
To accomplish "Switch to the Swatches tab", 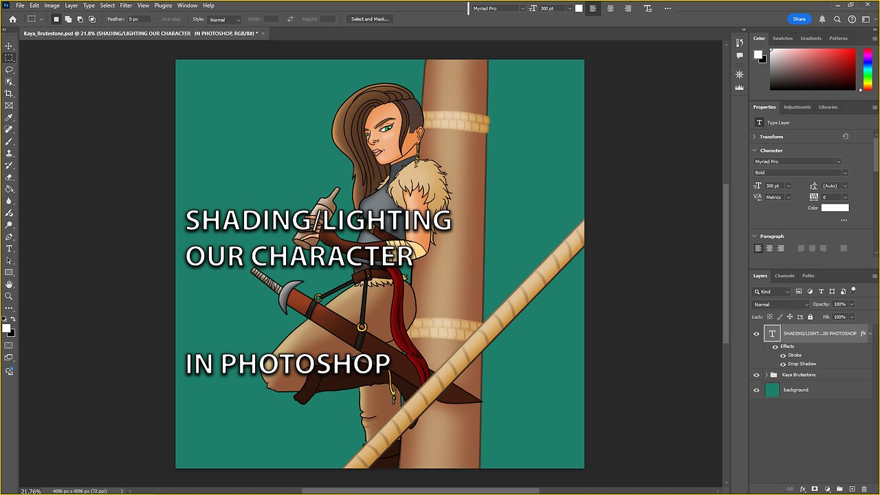I will tap(782, 38).
